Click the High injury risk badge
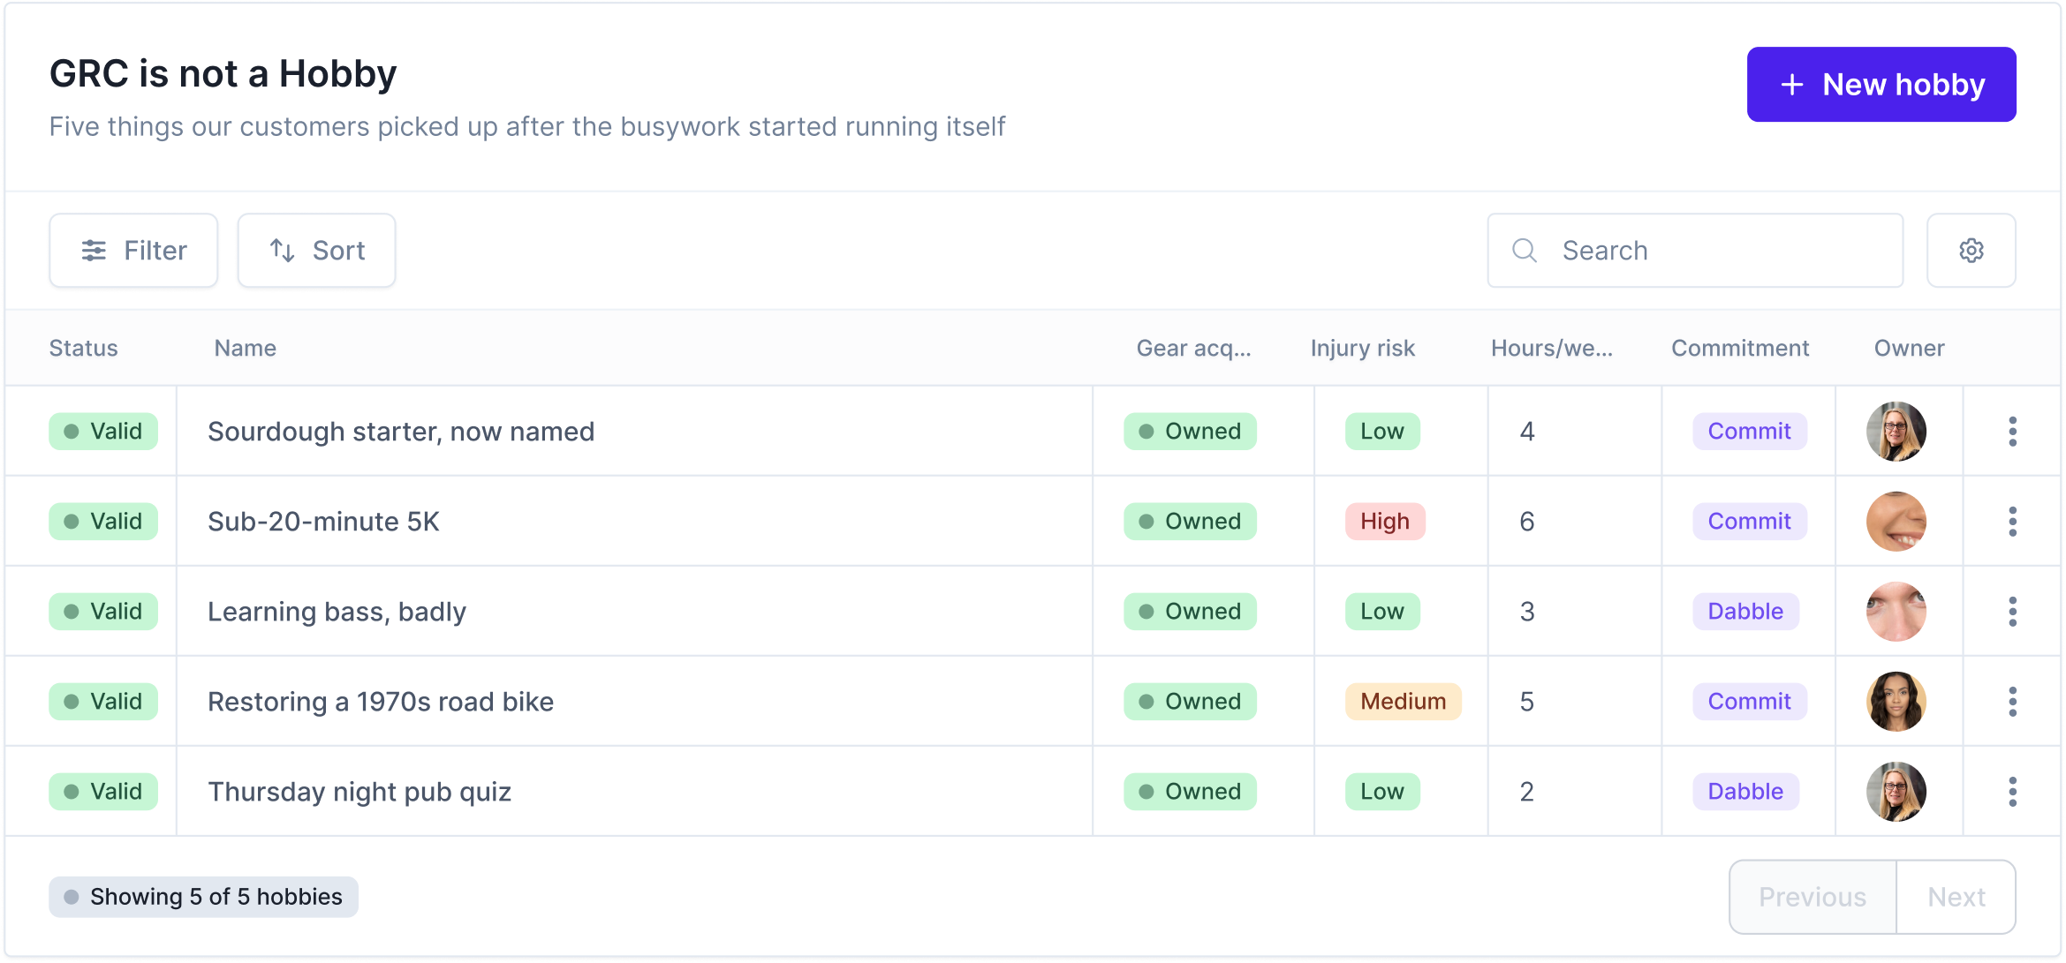Viewport: 2066px width, 963px height. [x=1384, y=522]
